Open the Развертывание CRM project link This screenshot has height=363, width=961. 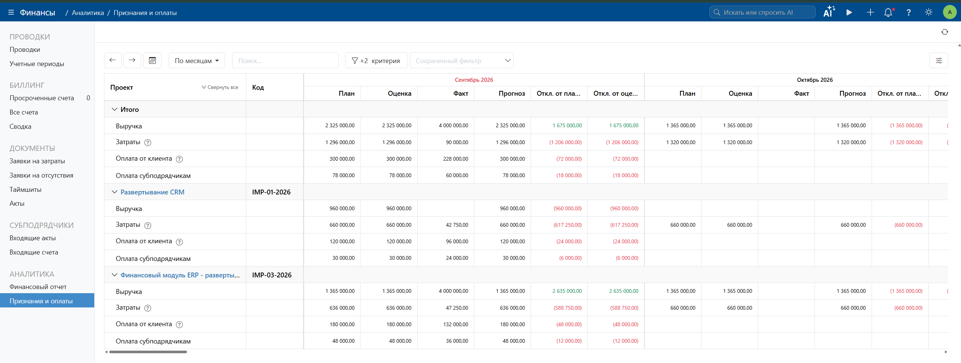coord(152,192)
